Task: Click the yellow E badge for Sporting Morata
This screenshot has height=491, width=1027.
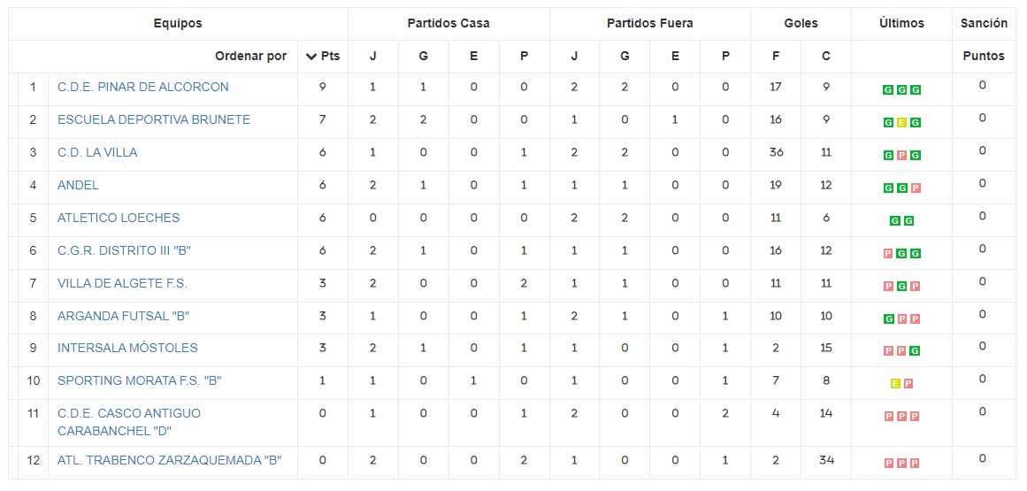Action: click(894, 384)
